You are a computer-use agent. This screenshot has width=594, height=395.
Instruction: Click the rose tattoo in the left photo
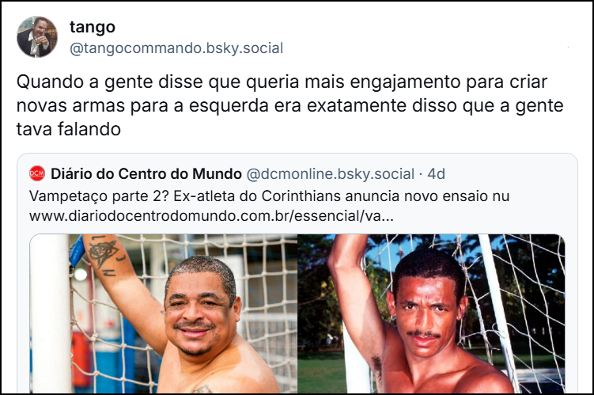103,253
